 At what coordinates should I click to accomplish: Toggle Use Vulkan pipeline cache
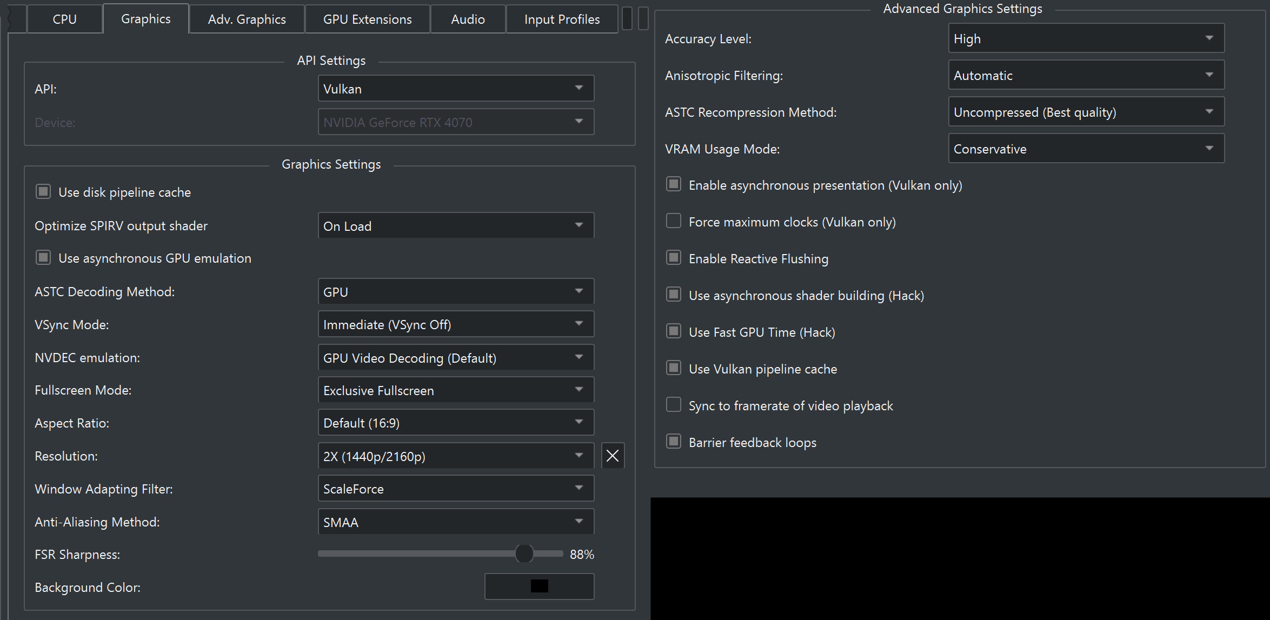point(674,368)
